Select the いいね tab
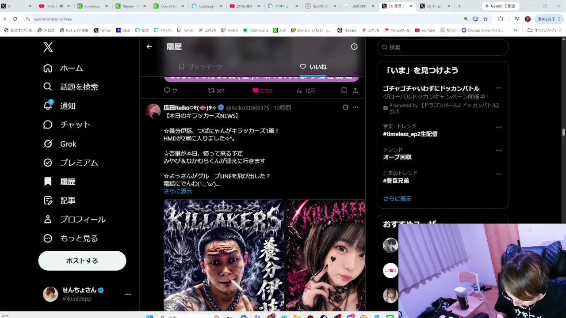This screenshot has width=566, height=318. 313,67
